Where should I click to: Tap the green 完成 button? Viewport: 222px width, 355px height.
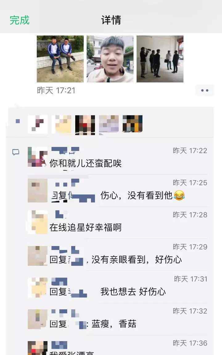pyautogui.click(x=19, y=20)
